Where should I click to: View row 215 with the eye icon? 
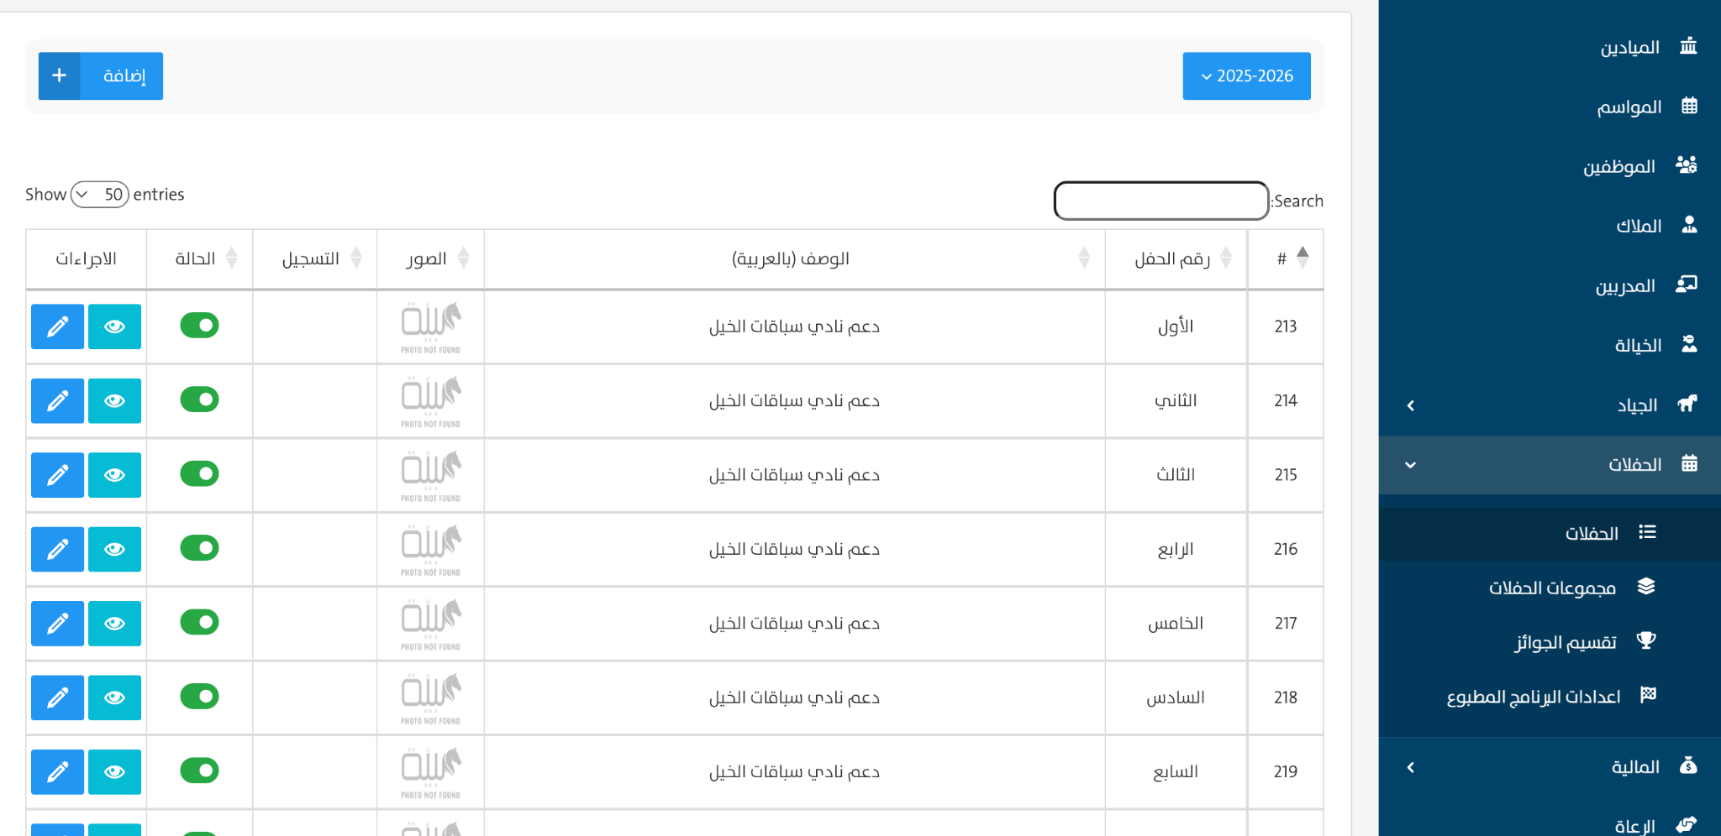(x=114, y=475)
